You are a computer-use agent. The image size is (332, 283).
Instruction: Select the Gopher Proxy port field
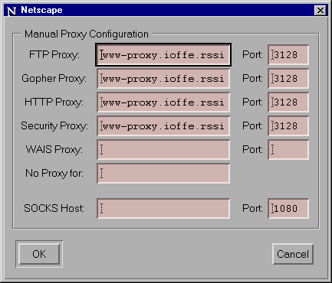288,79
